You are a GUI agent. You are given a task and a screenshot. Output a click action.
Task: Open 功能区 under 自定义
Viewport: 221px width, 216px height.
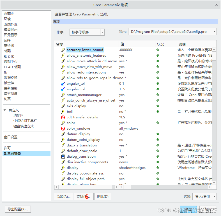coord(19,116)
